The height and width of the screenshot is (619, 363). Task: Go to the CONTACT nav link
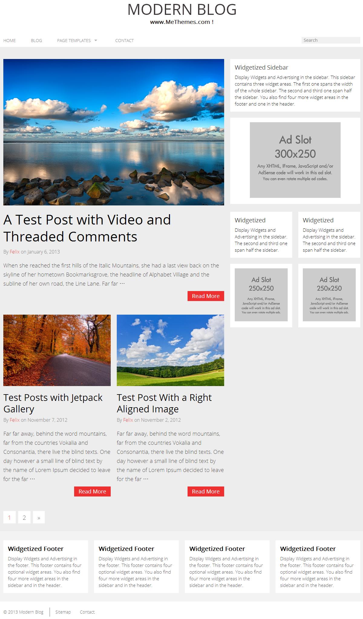click(x=124, y=41)
